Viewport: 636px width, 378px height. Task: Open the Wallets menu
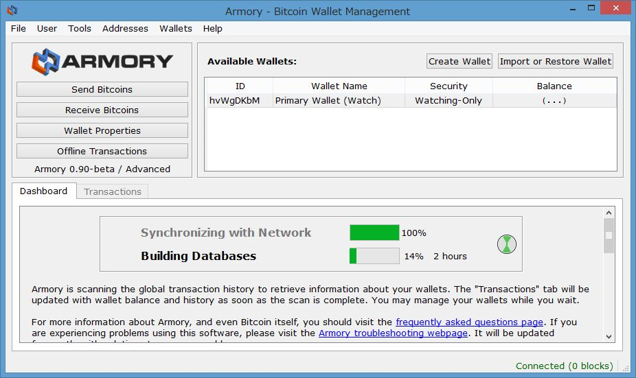[x=176, y=28]
